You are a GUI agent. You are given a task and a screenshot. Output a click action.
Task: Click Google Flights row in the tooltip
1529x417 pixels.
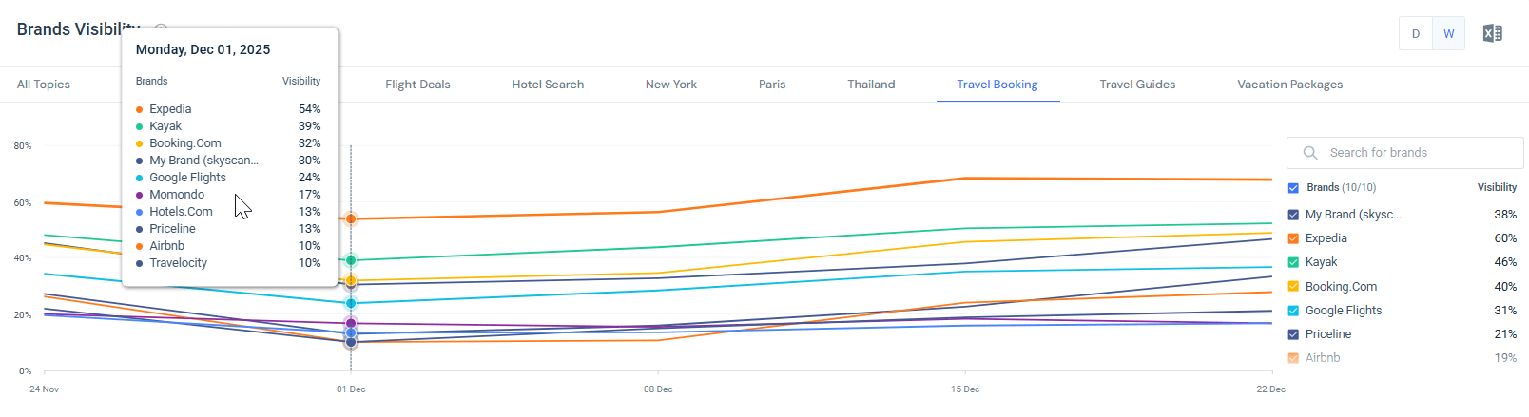pos(228,178)
